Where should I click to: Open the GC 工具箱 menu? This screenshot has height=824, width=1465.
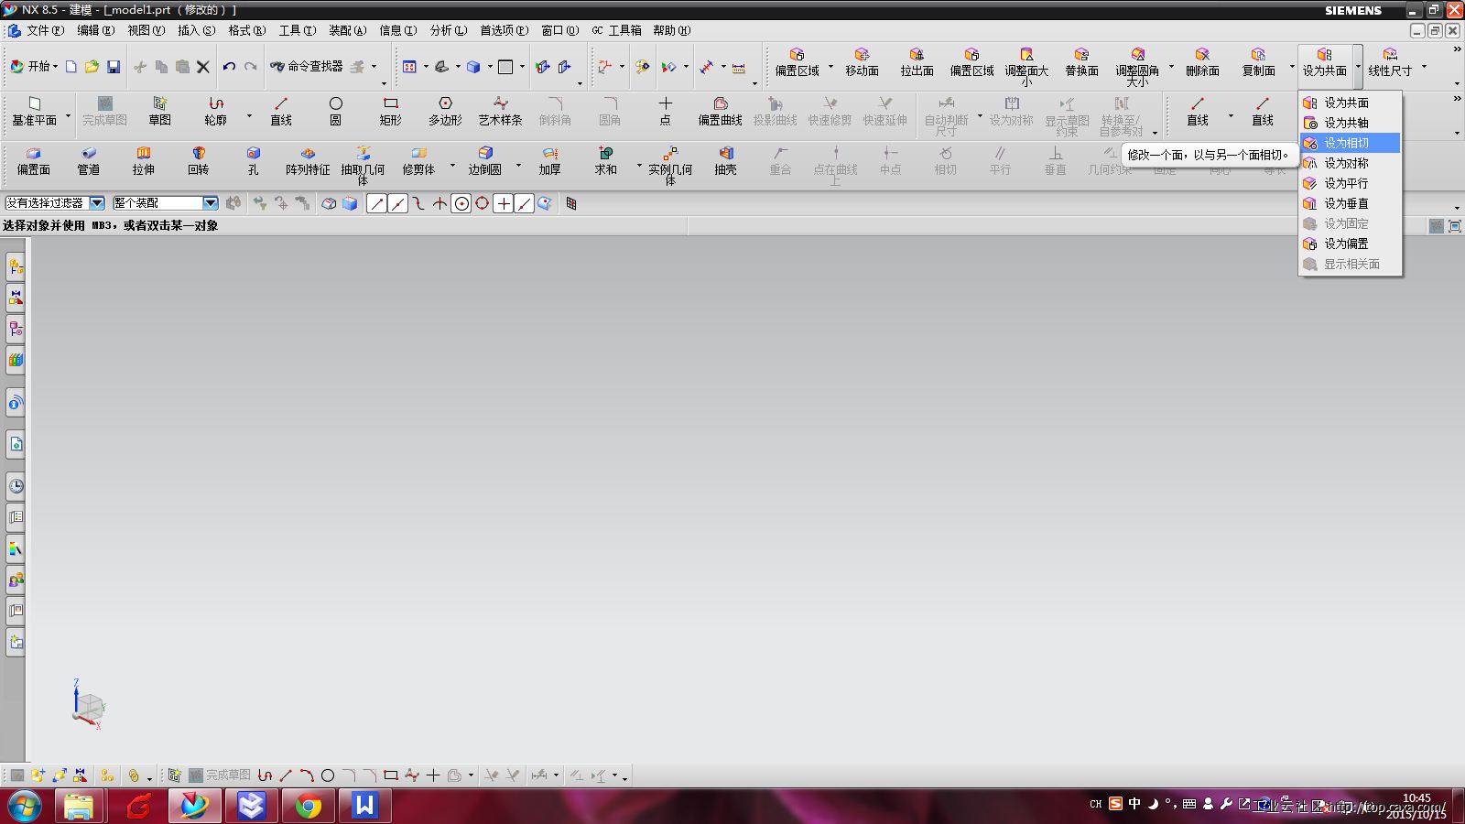[x=616, y=30]
